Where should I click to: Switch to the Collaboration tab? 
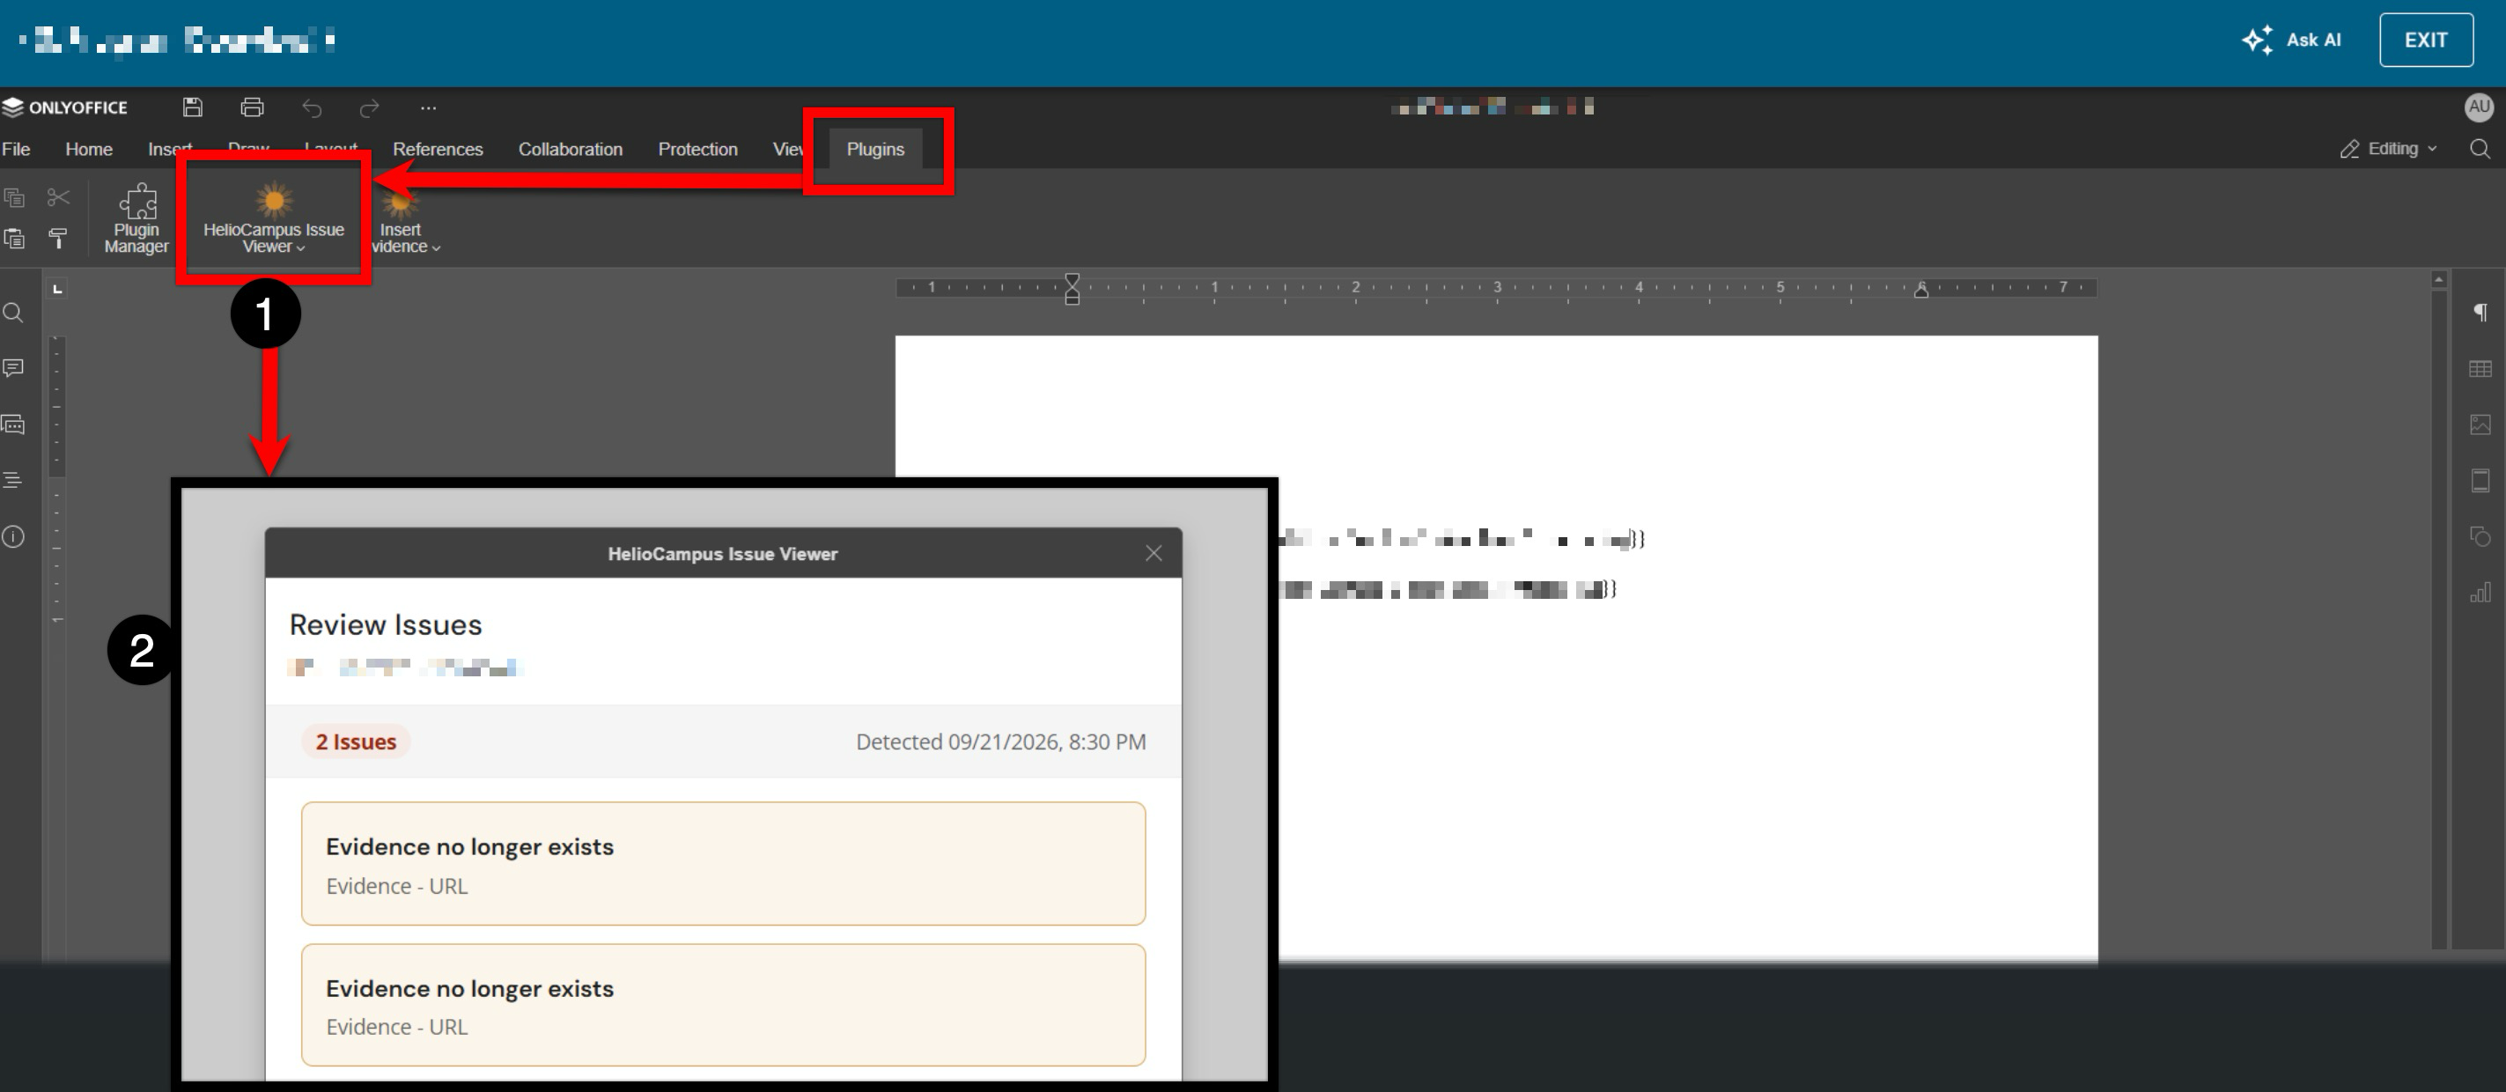tap(570, 149)
